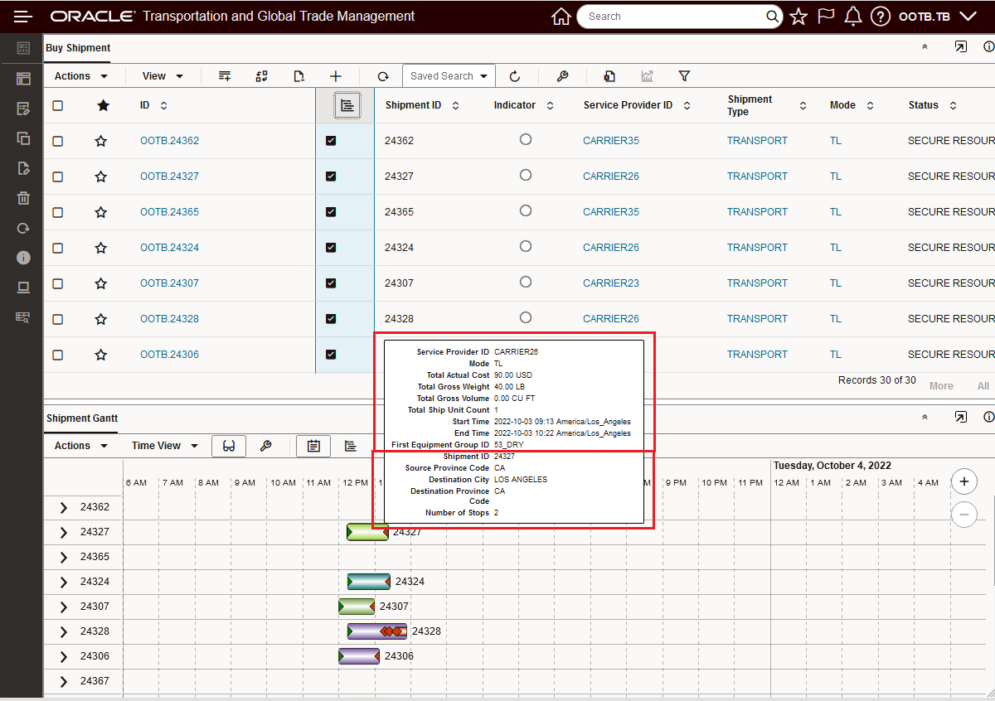This screenshot has width=995, height=701.
Task: Open Actions menu in Buy Shipment toolbar
Action: [81, 76]
